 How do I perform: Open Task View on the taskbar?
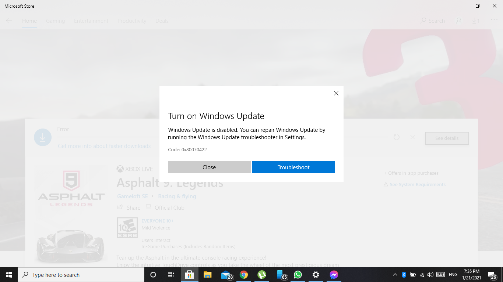click(x=171, y=275)
